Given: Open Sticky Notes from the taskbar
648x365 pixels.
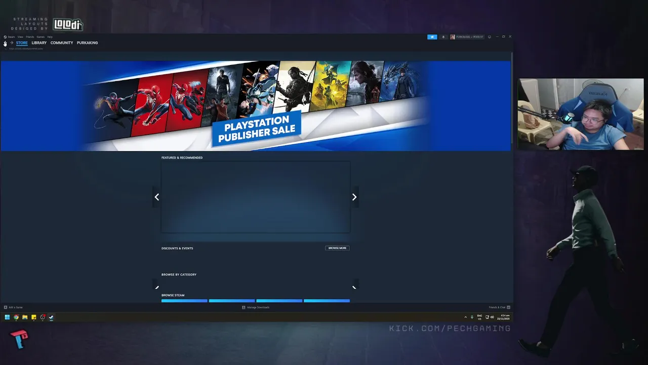Looking at the screenshot, I should (34, 317).
